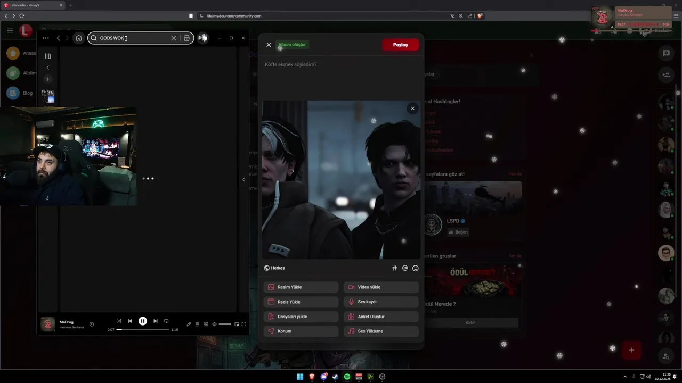Set Spotify volume on the volume slider
This screenshot has width=682, height=383.
[225, 324]
